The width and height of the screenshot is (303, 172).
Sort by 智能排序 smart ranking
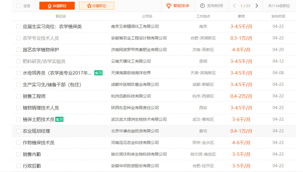click(178, 6)
